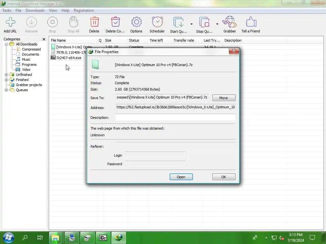Click the Address URL field
Image resolution: width=326 pixels, height=244 pixels.
click(175, 107)
